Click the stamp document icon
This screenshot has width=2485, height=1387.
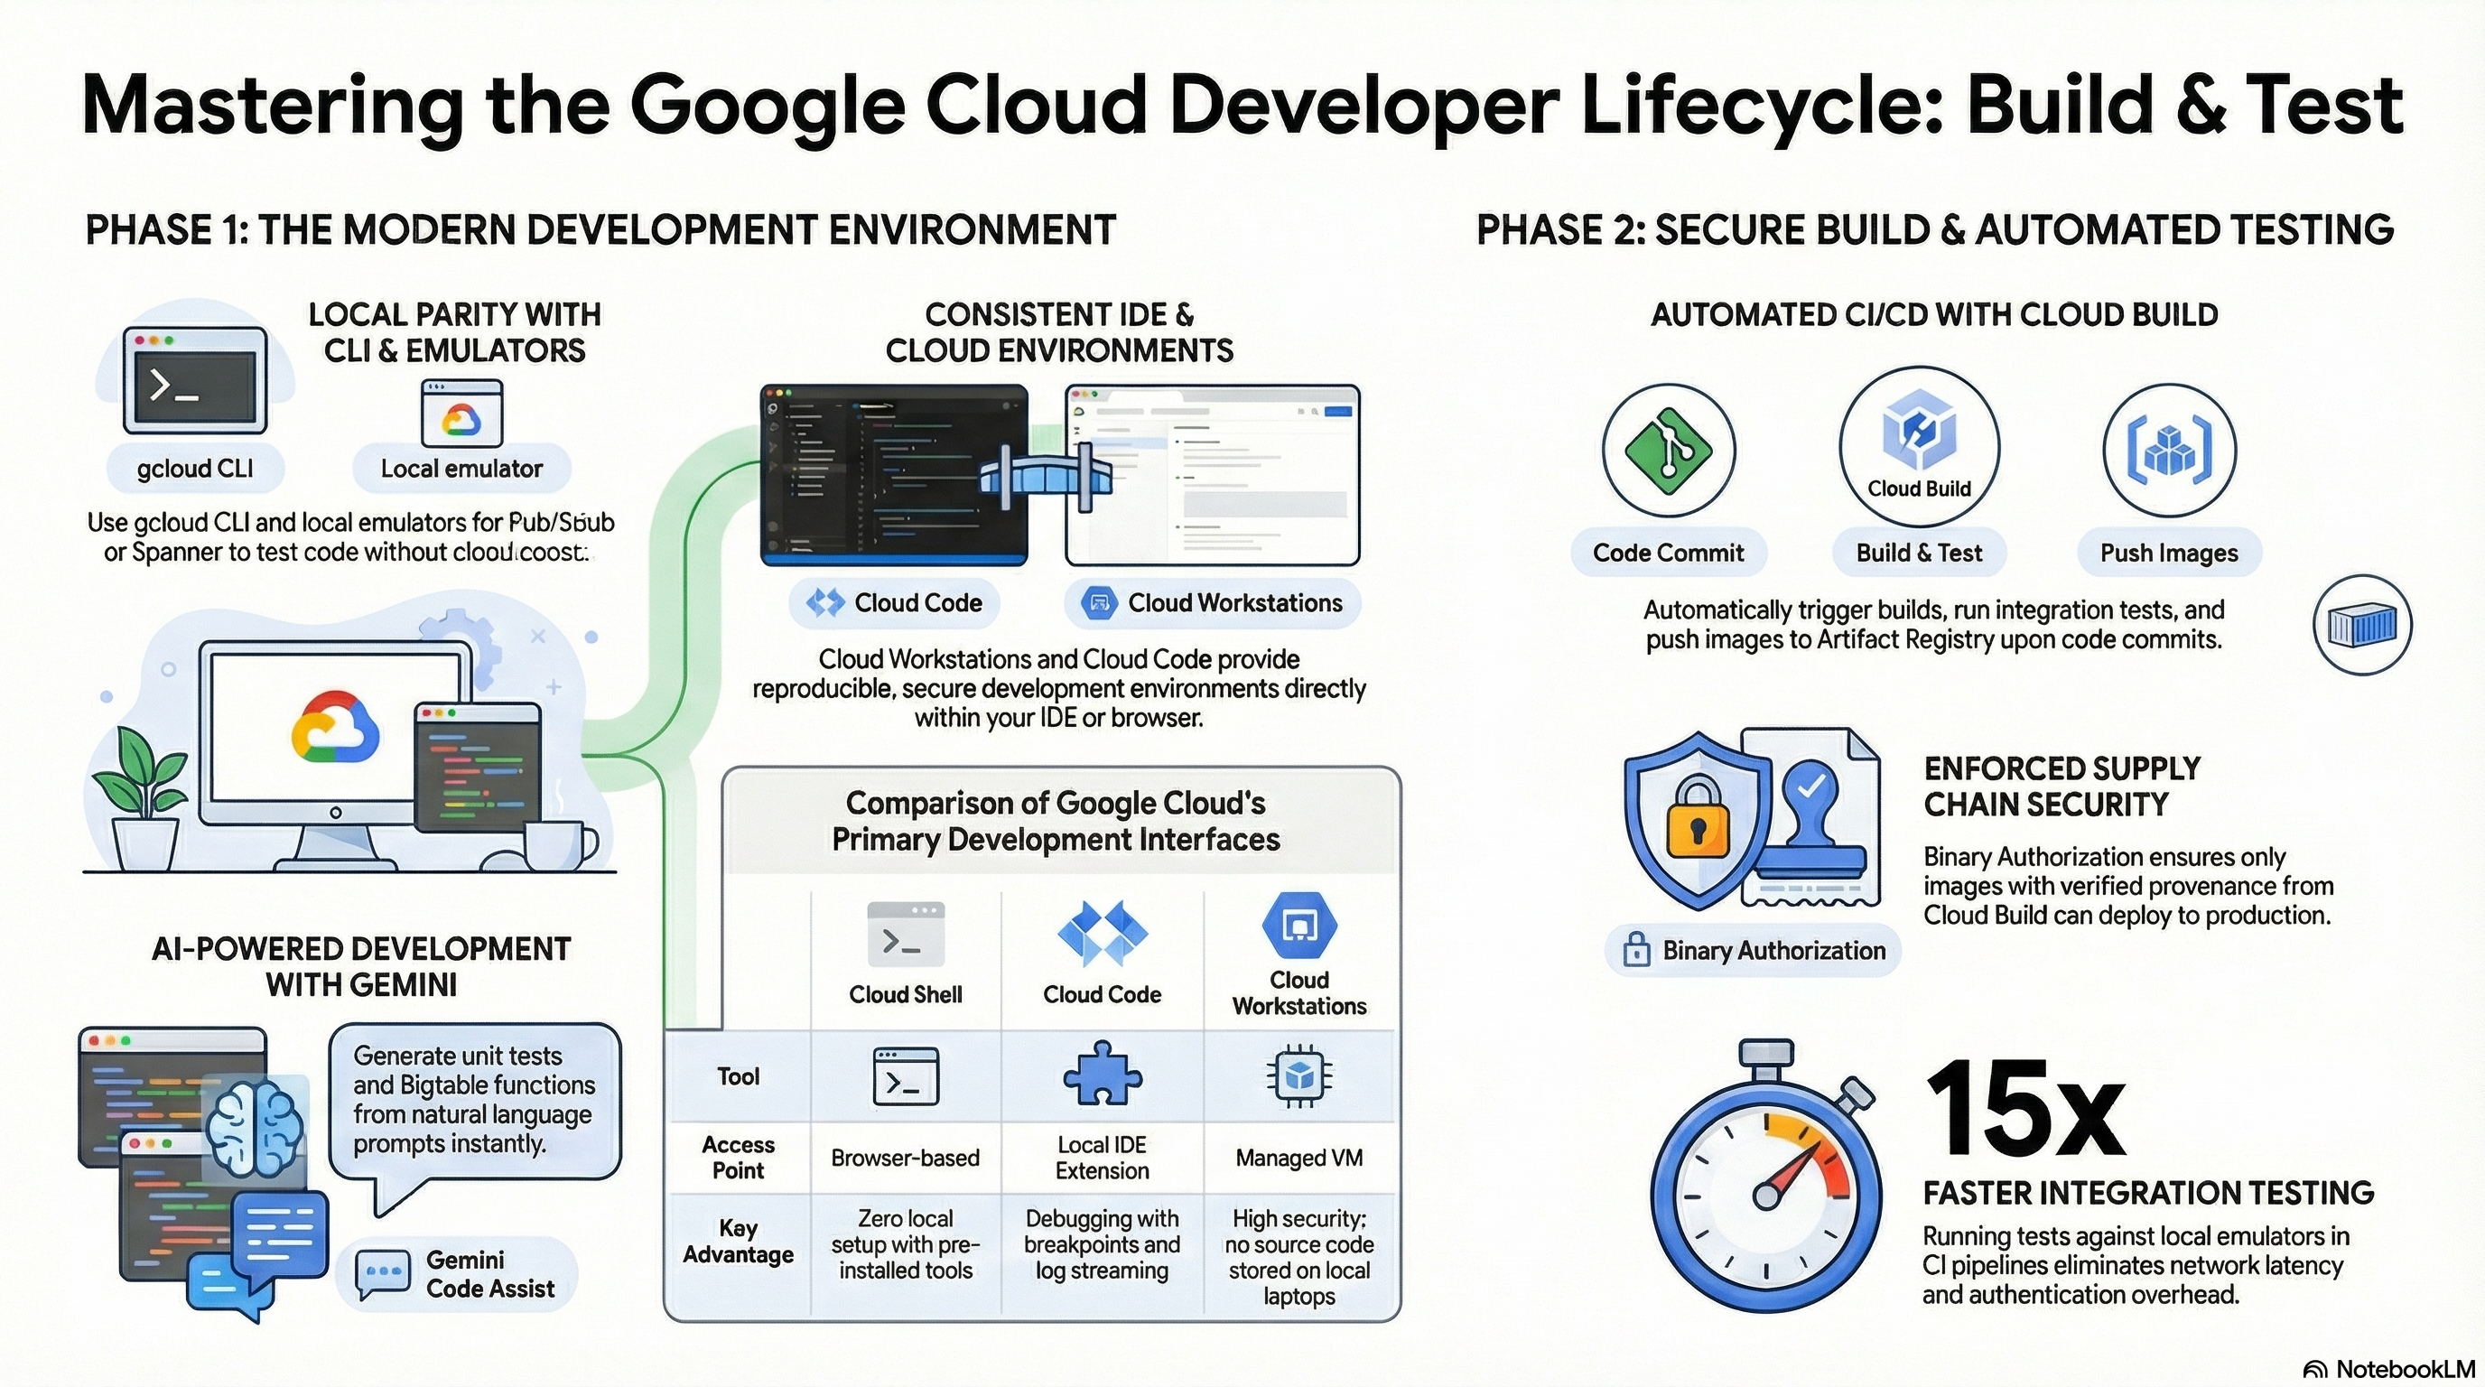click(1813, 816)
